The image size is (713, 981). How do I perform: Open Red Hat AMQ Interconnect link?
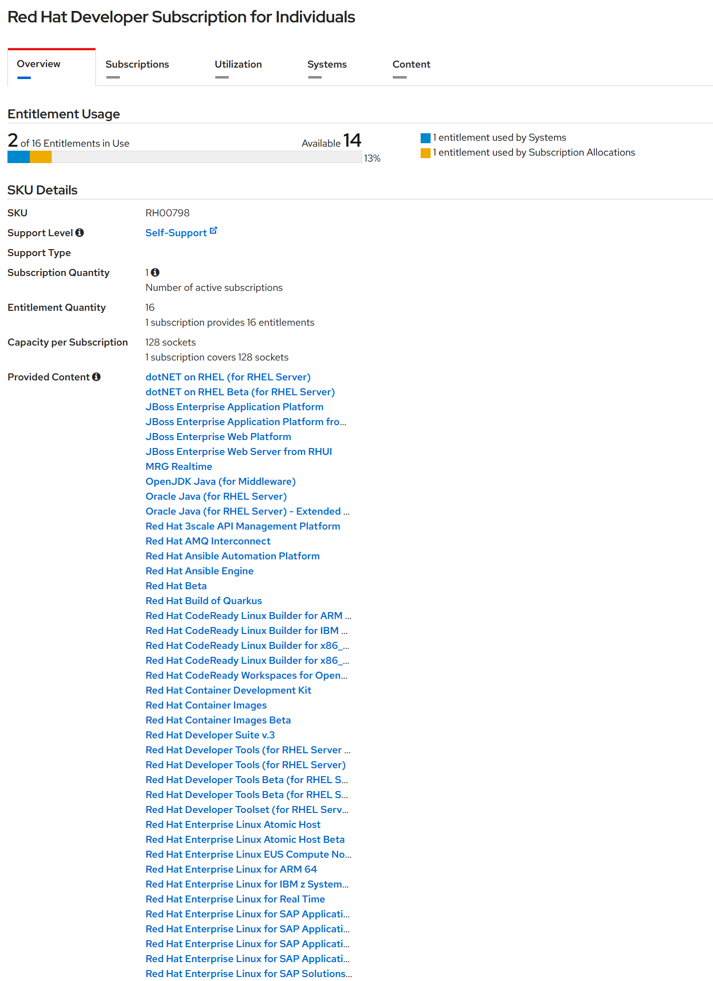click(x=208, y=541)
